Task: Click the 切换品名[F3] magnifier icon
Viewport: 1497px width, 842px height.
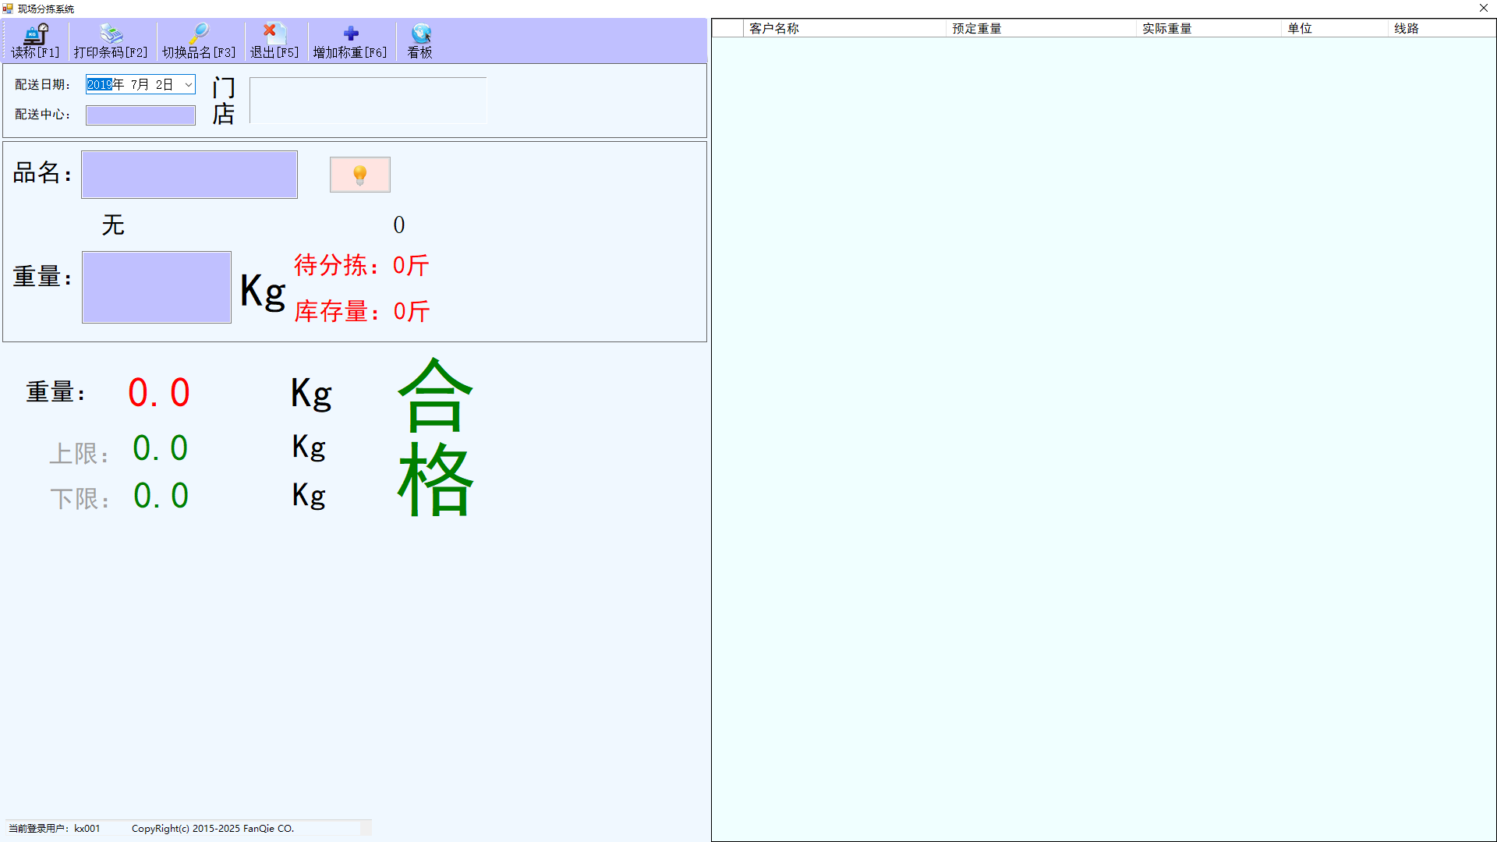Action: tap(199, 34)
